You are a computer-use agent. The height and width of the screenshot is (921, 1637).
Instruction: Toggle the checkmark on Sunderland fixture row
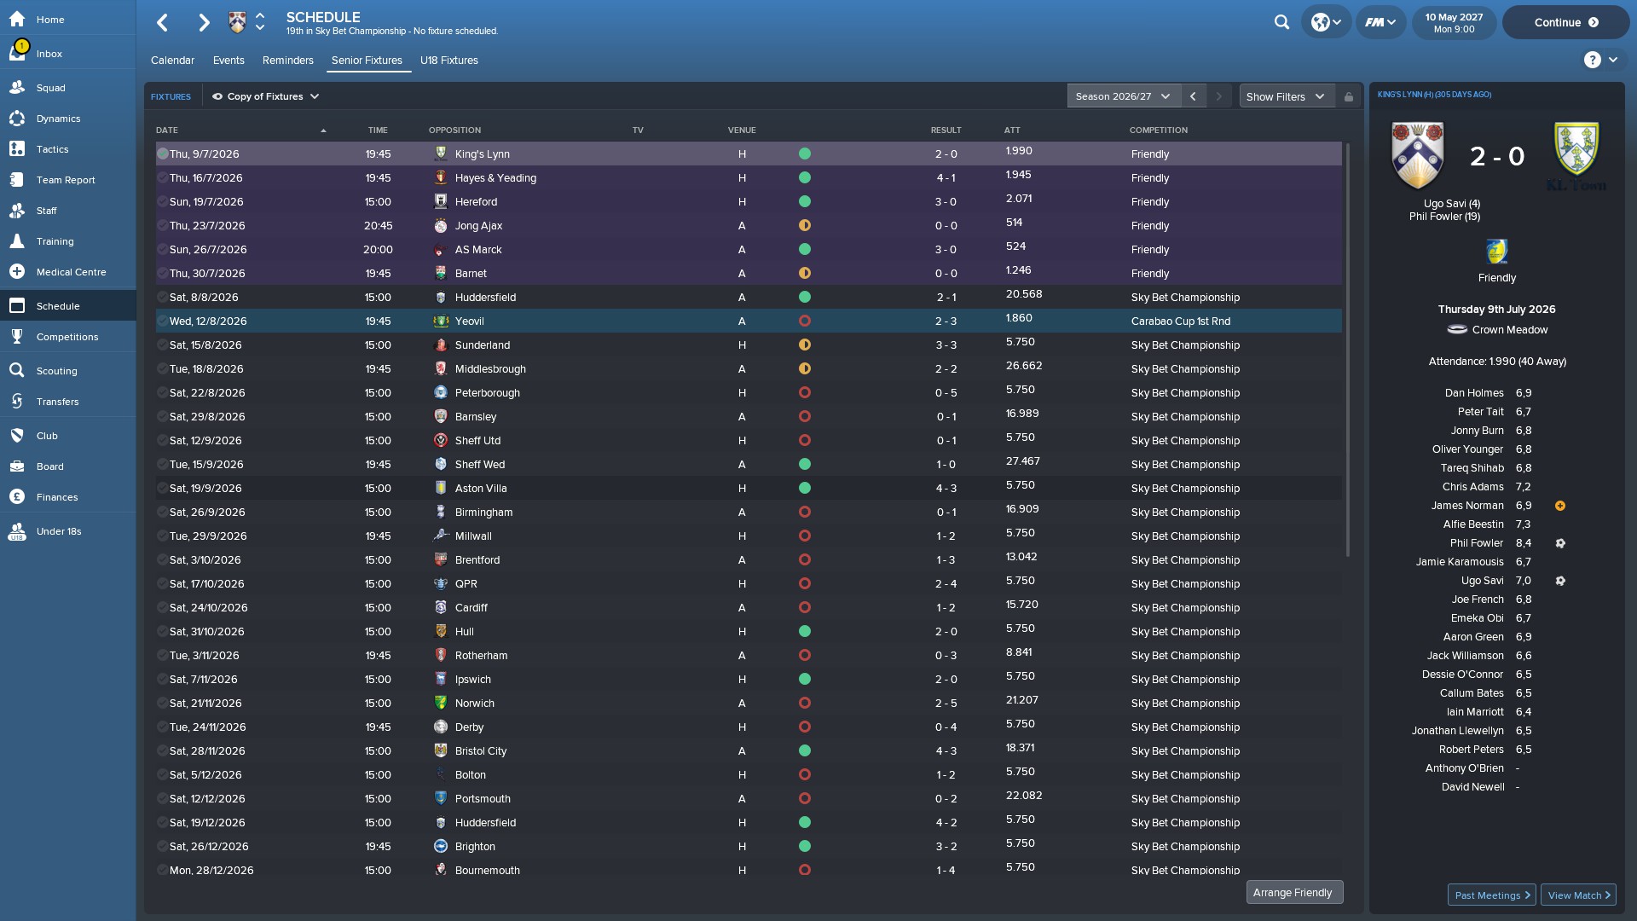pos(162,345)
